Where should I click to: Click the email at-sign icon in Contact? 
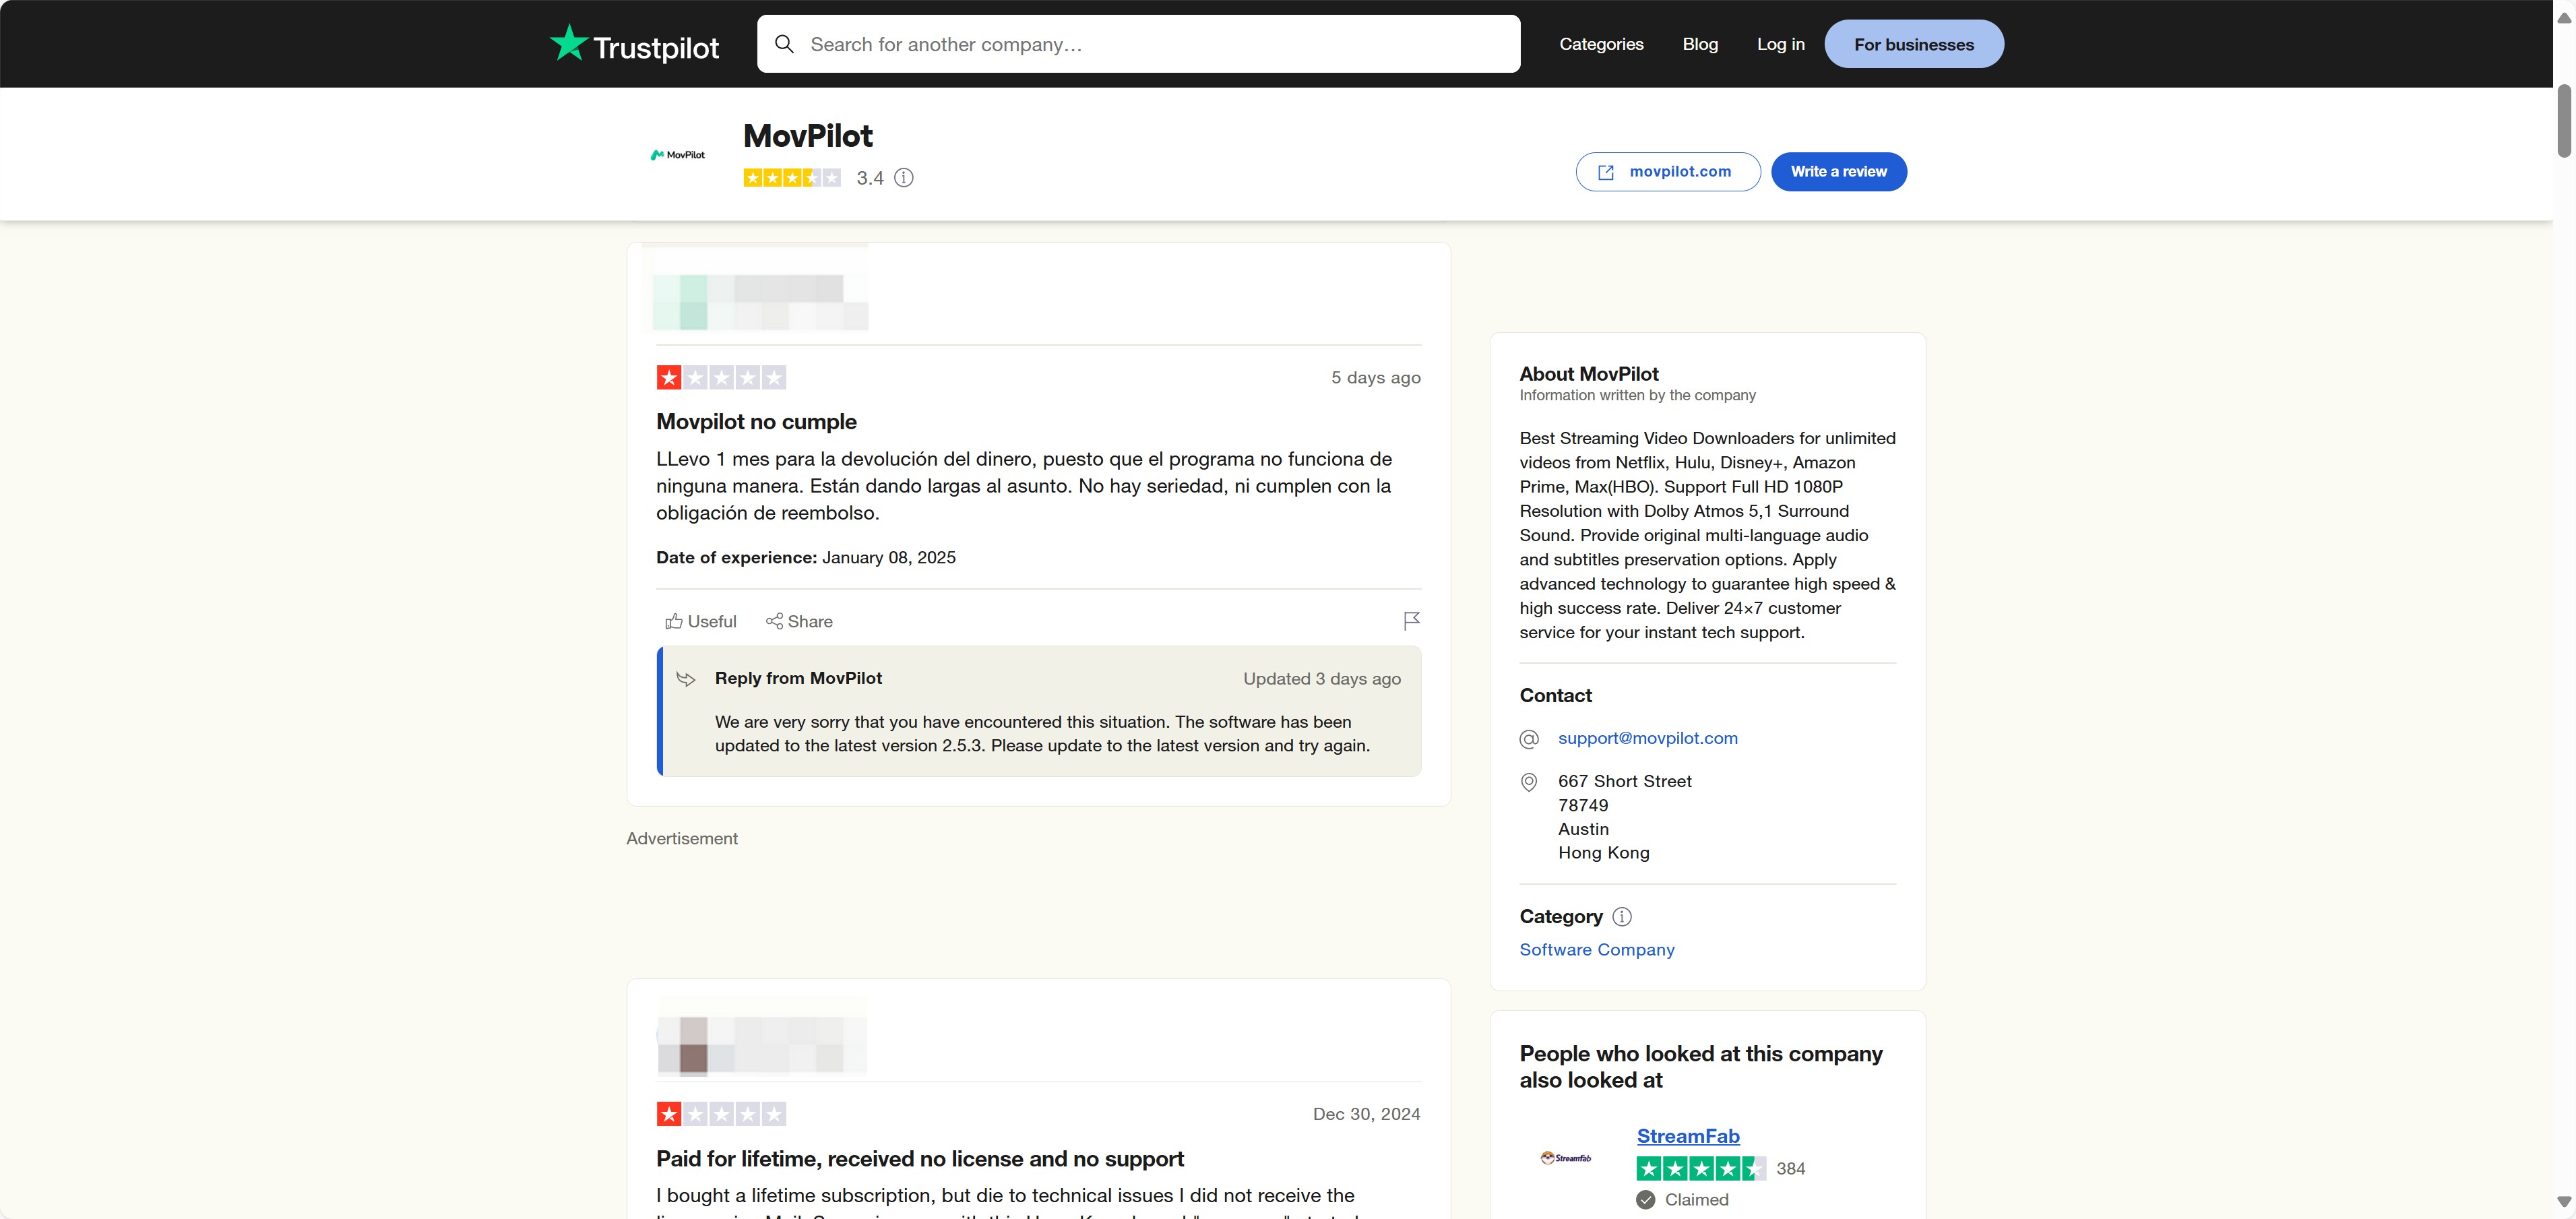click(x=1528, y=739)
